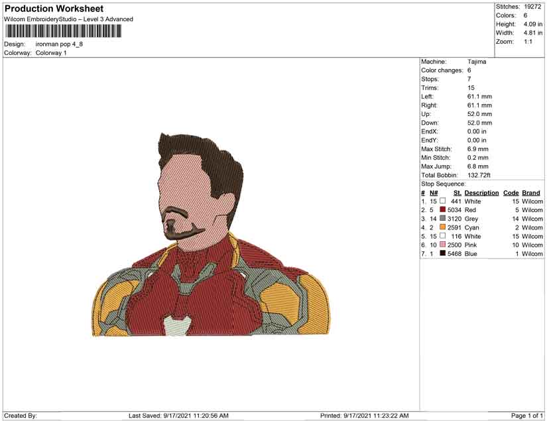Click the 'St.' column header
Image resolution: width=547 pixels, height=421 pixels.
457,193
